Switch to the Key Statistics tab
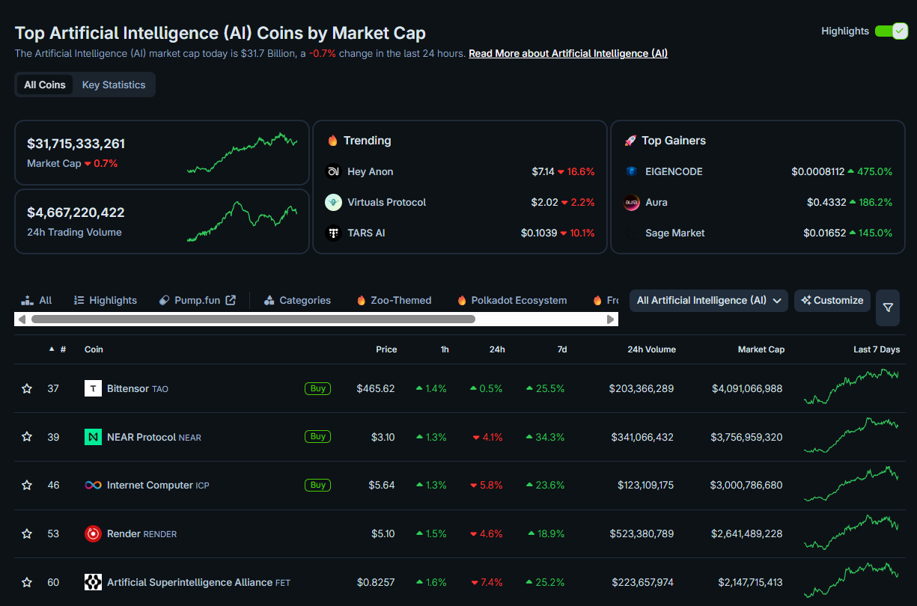Image resolution: width=917 pixels, height=606 pixels. pos(114,85)
